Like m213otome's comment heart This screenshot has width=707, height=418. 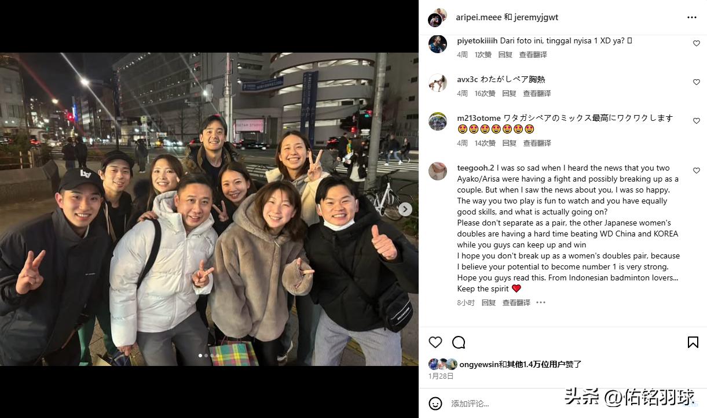[x=696, y=121]
